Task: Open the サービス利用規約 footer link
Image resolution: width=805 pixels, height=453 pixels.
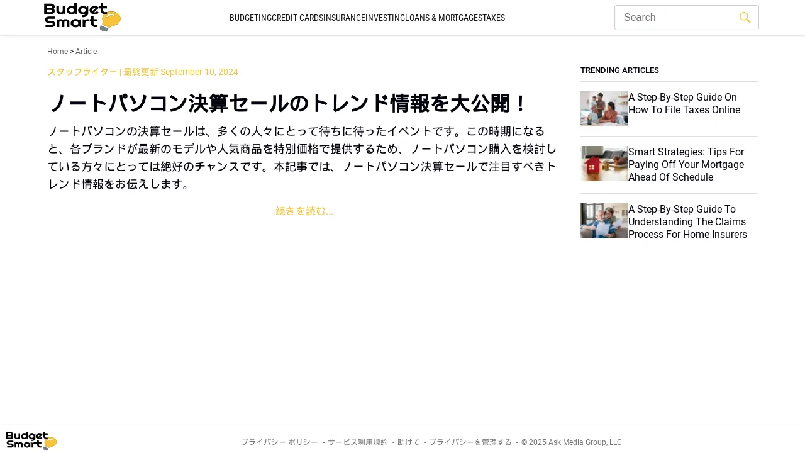Action: click(x=357, y=442)
